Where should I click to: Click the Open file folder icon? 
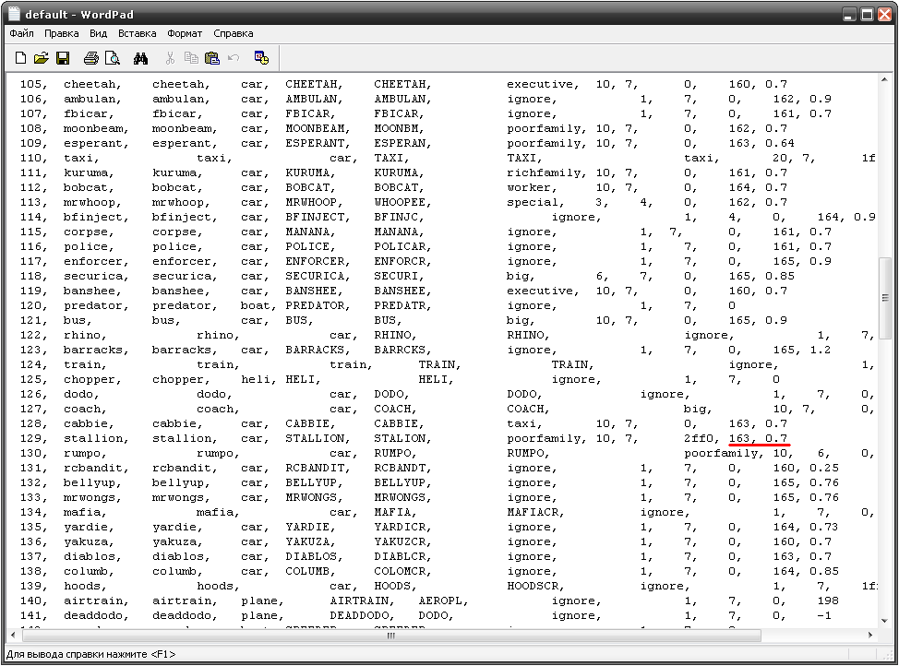coord(42,58)
